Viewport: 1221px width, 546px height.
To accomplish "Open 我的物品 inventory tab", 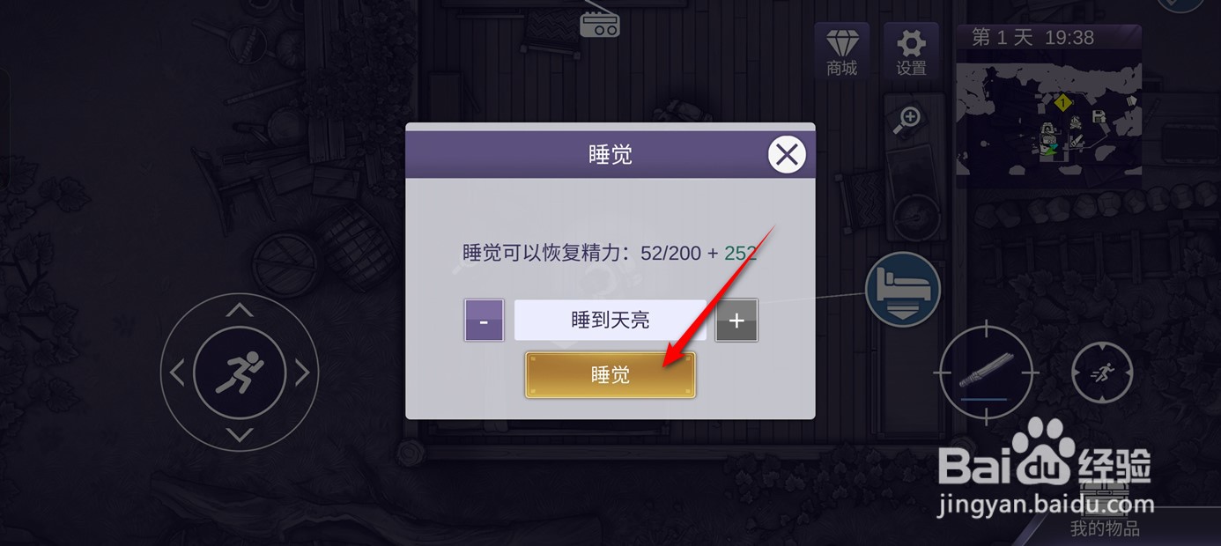I will 1105,528.
